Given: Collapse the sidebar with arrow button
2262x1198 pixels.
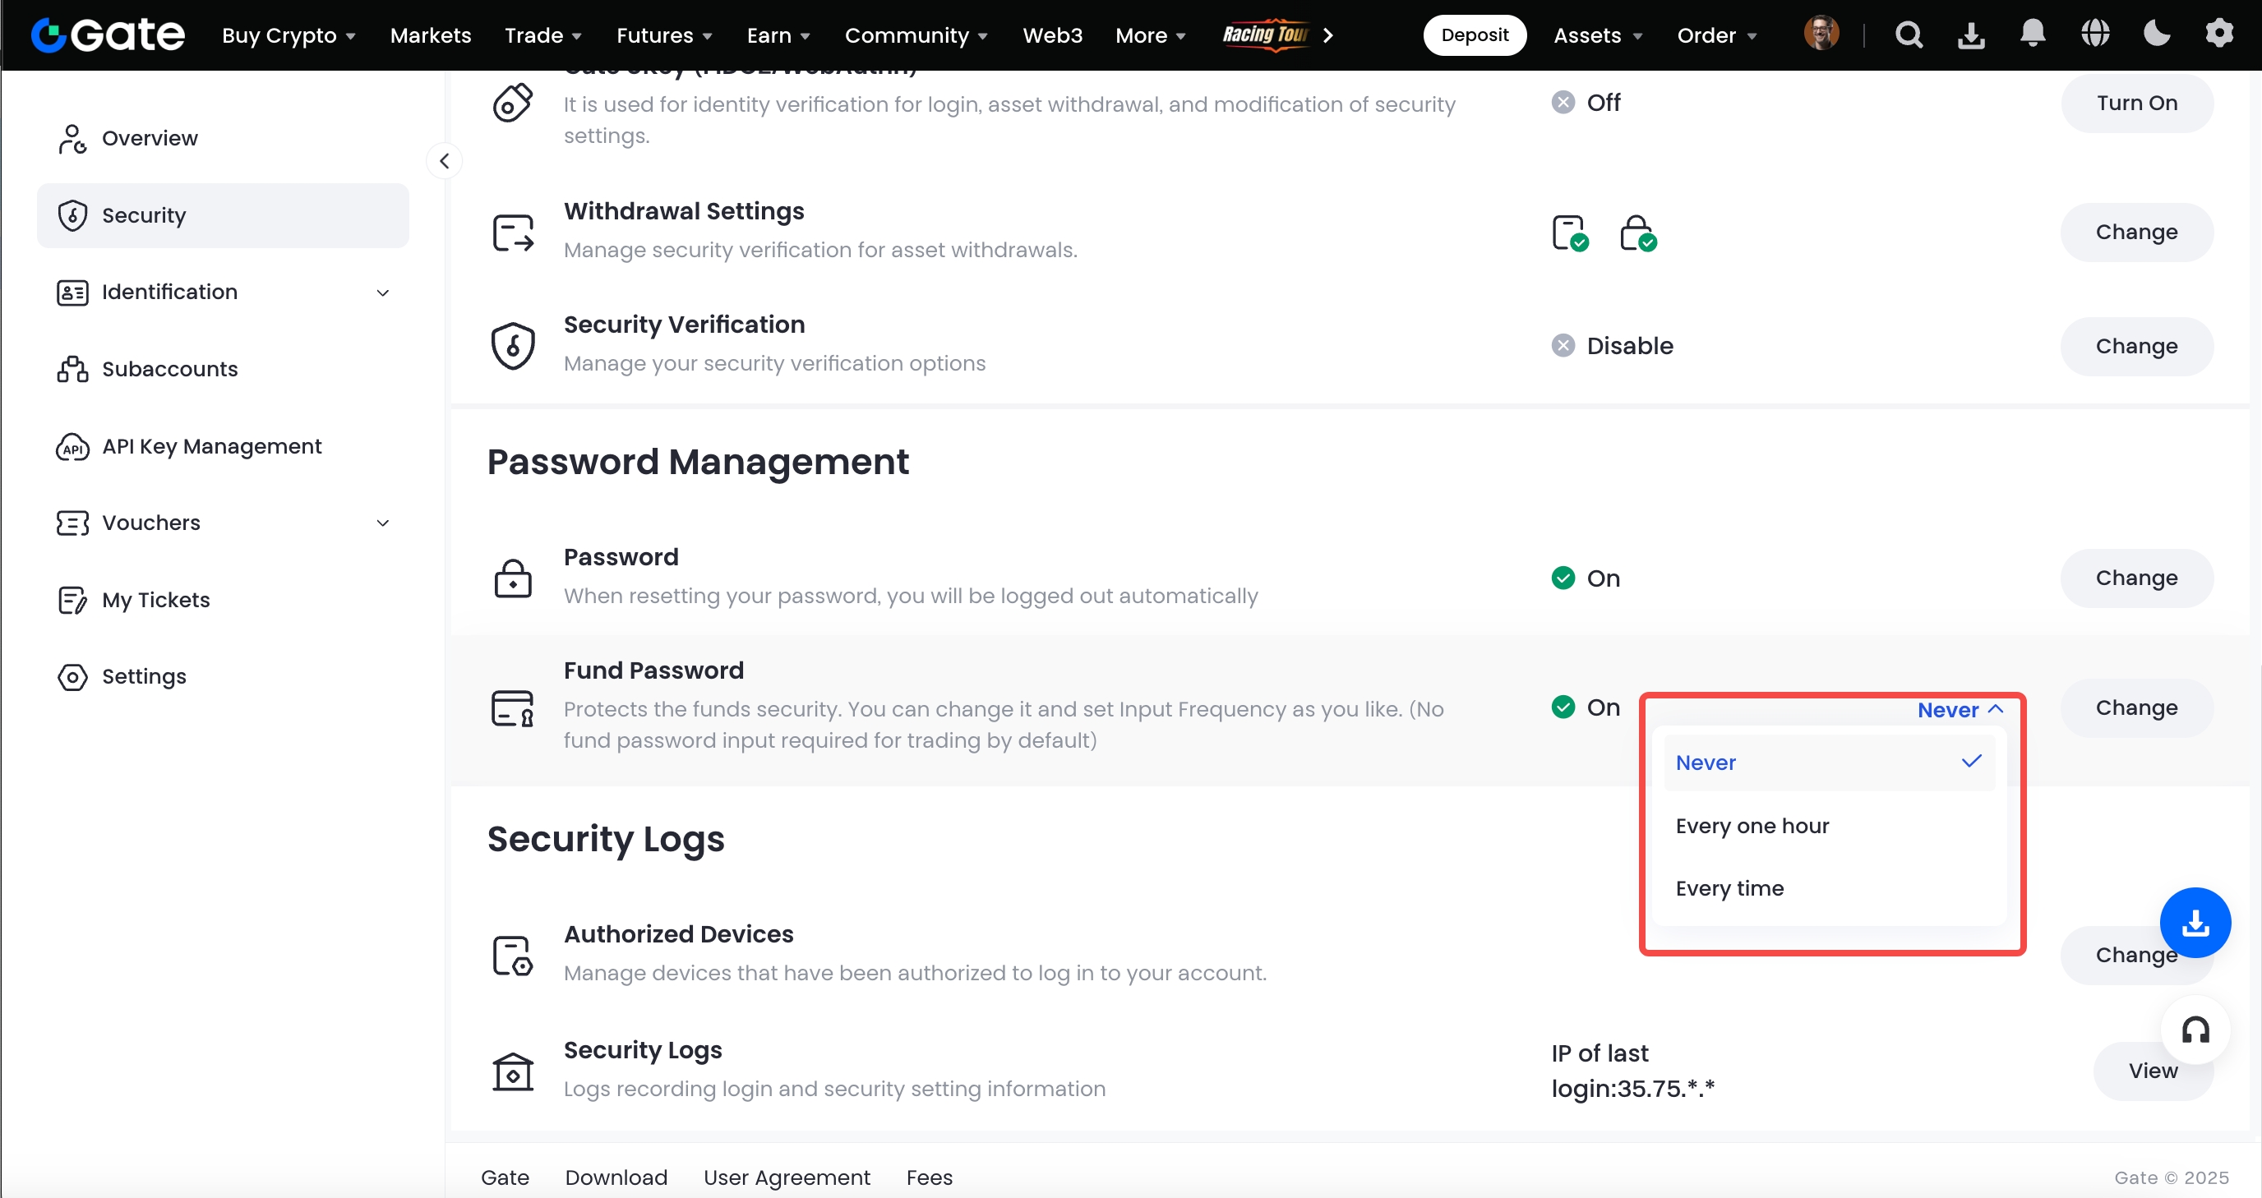Looking at the screenshot, I should 445,160.
